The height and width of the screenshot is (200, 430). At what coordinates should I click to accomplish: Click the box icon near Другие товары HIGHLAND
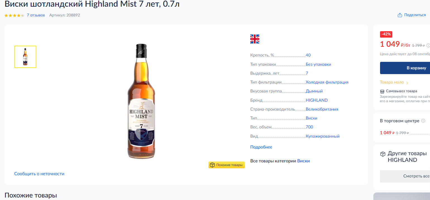point(383,154)
